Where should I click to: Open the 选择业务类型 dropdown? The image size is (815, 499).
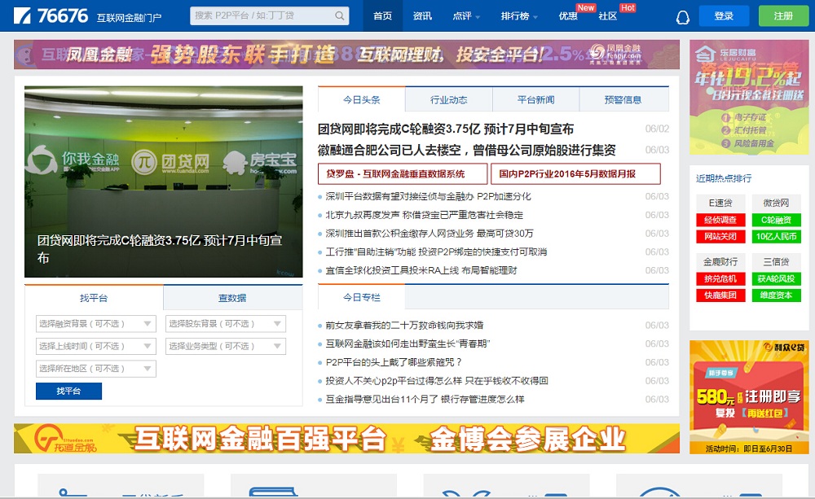(226, 346)
